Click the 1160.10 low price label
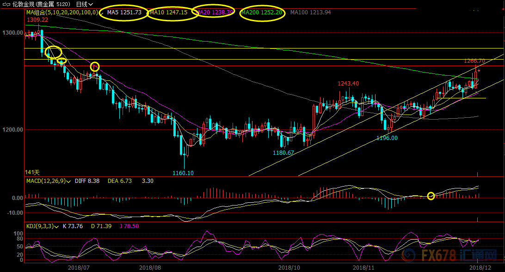505x272 pixels. pyautogui.click(x=183, y=173)
